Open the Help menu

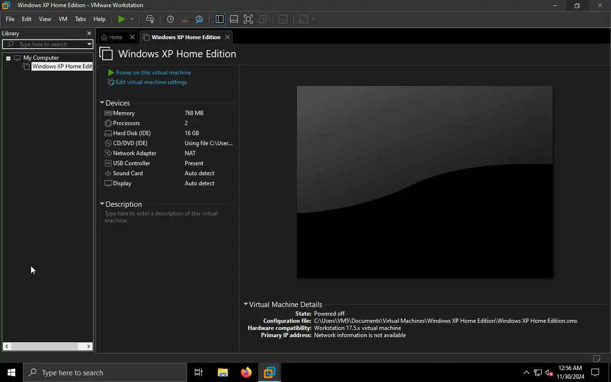tap(99, 19)
